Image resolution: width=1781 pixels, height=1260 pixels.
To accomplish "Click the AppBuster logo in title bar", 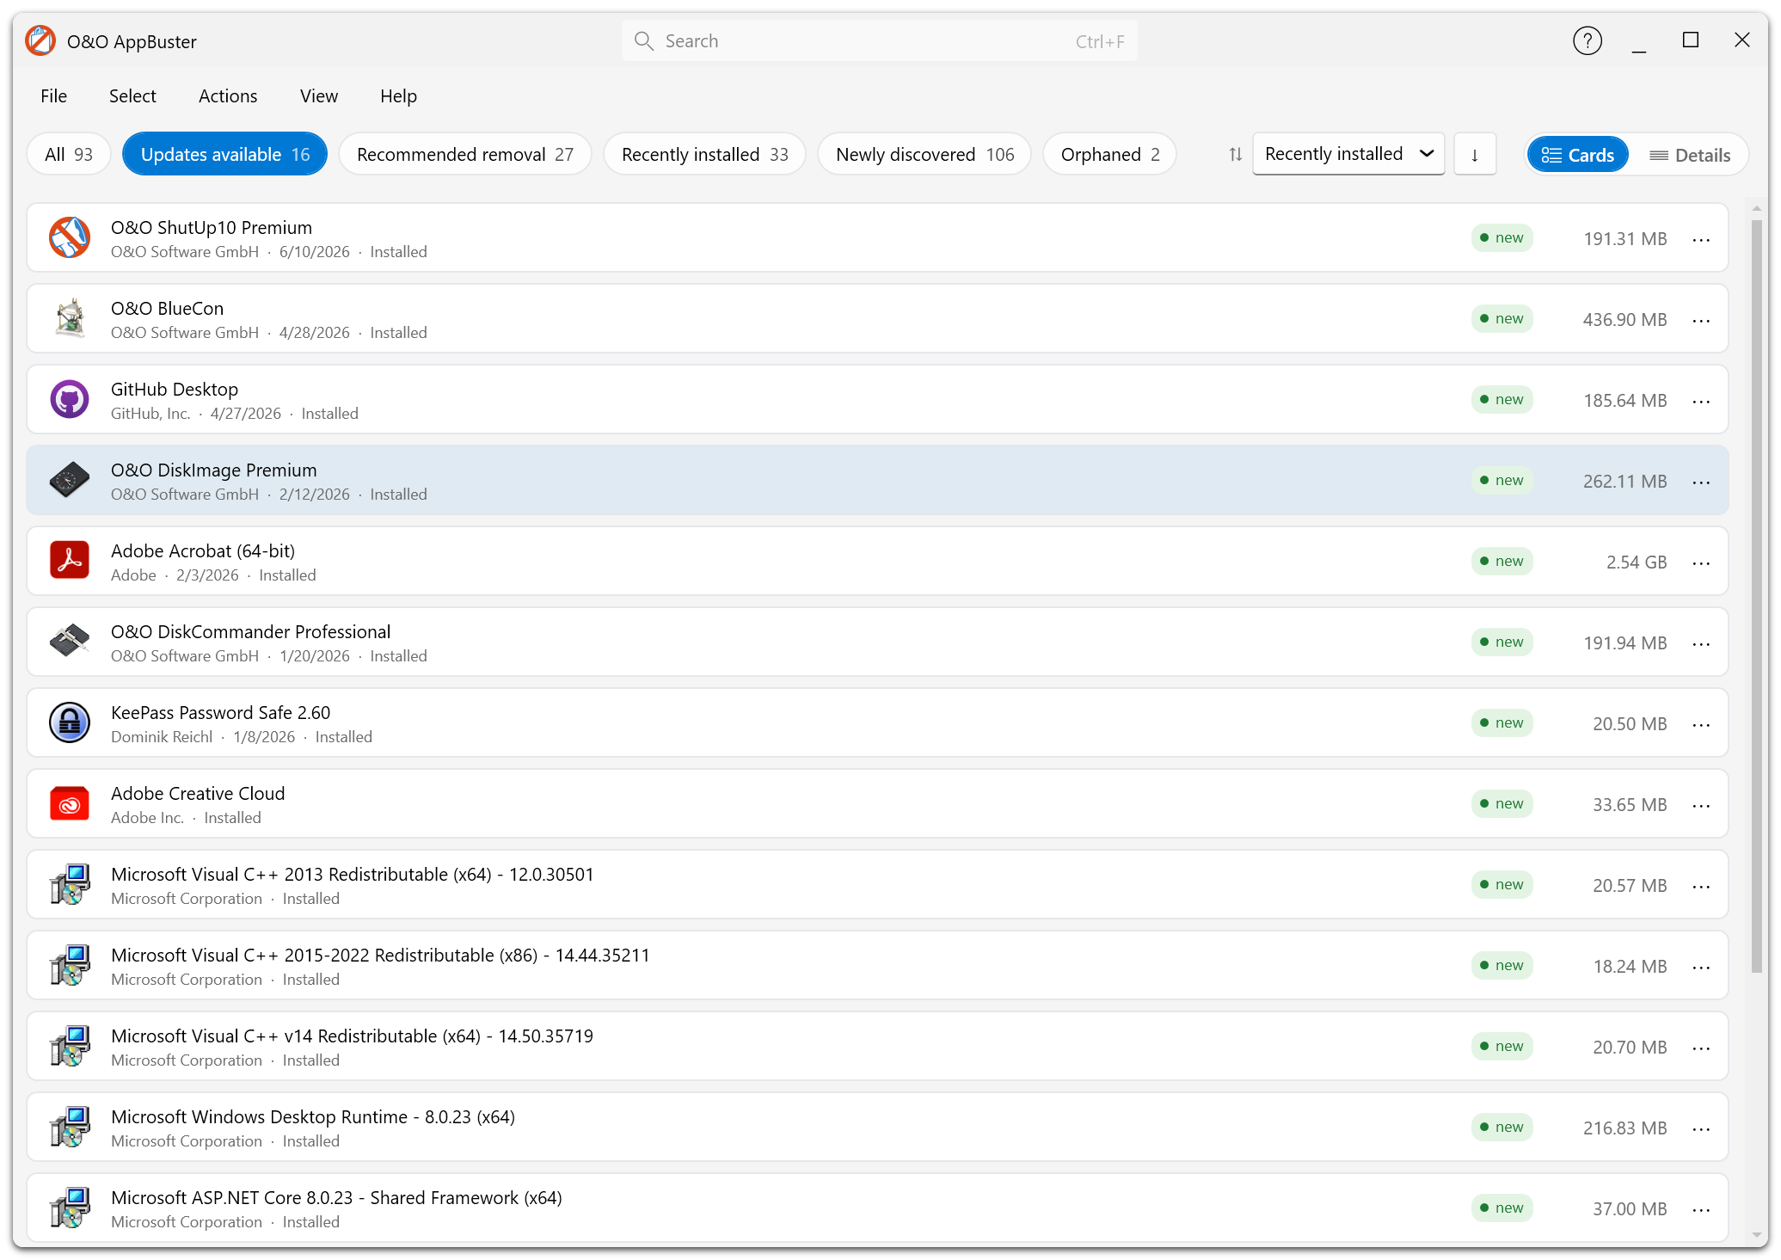I will click(x=40, y=40).
